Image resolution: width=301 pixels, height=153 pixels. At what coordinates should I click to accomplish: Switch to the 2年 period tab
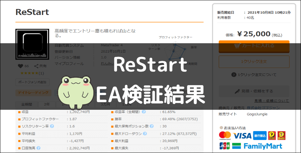point(47,104)
